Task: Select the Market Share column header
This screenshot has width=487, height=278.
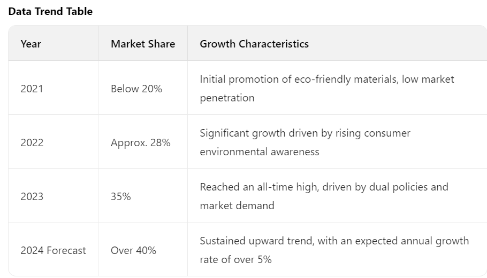Action: [x=143, y=44]
